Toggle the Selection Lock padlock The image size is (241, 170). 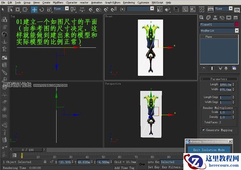(45, 161)
